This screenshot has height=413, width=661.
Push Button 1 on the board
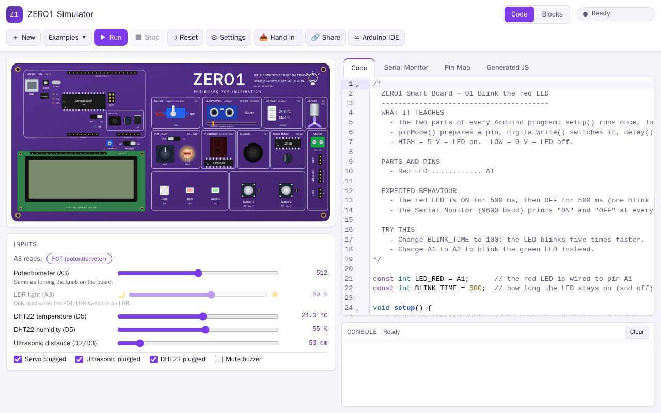point(248,190)
